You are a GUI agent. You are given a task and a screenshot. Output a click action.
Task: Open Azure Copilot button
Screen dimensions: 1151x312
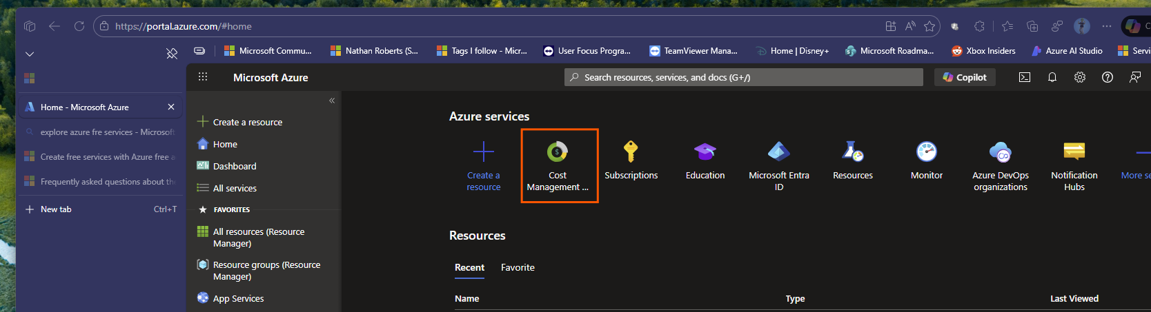point(965,77)
